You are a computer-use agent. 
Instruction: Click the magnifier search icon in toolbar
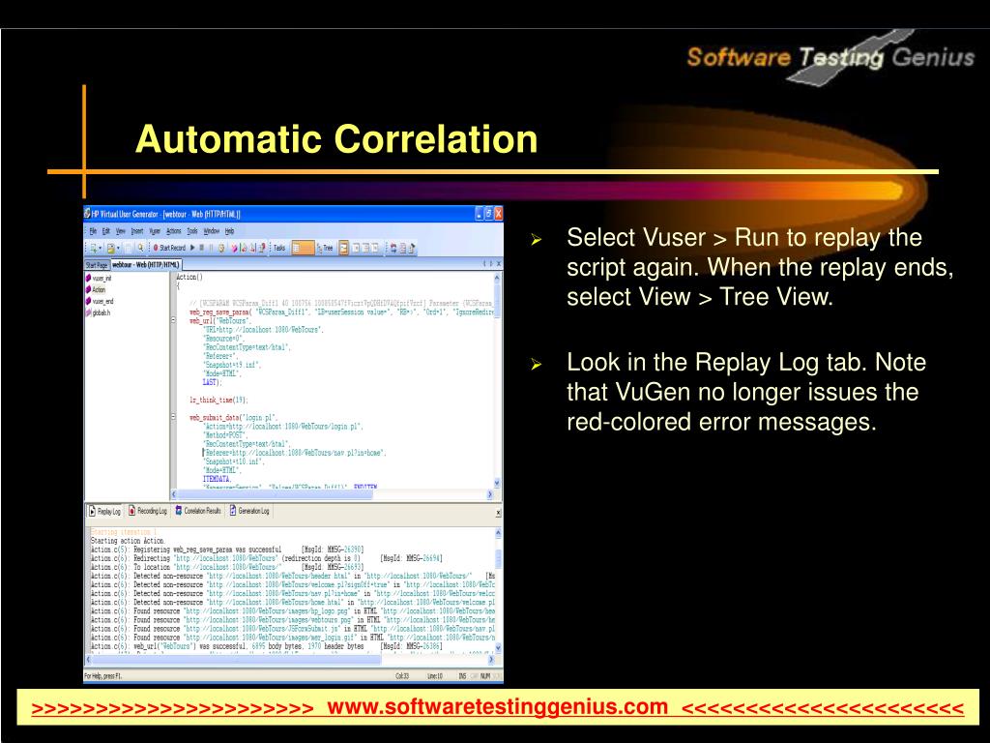(140, 248)
